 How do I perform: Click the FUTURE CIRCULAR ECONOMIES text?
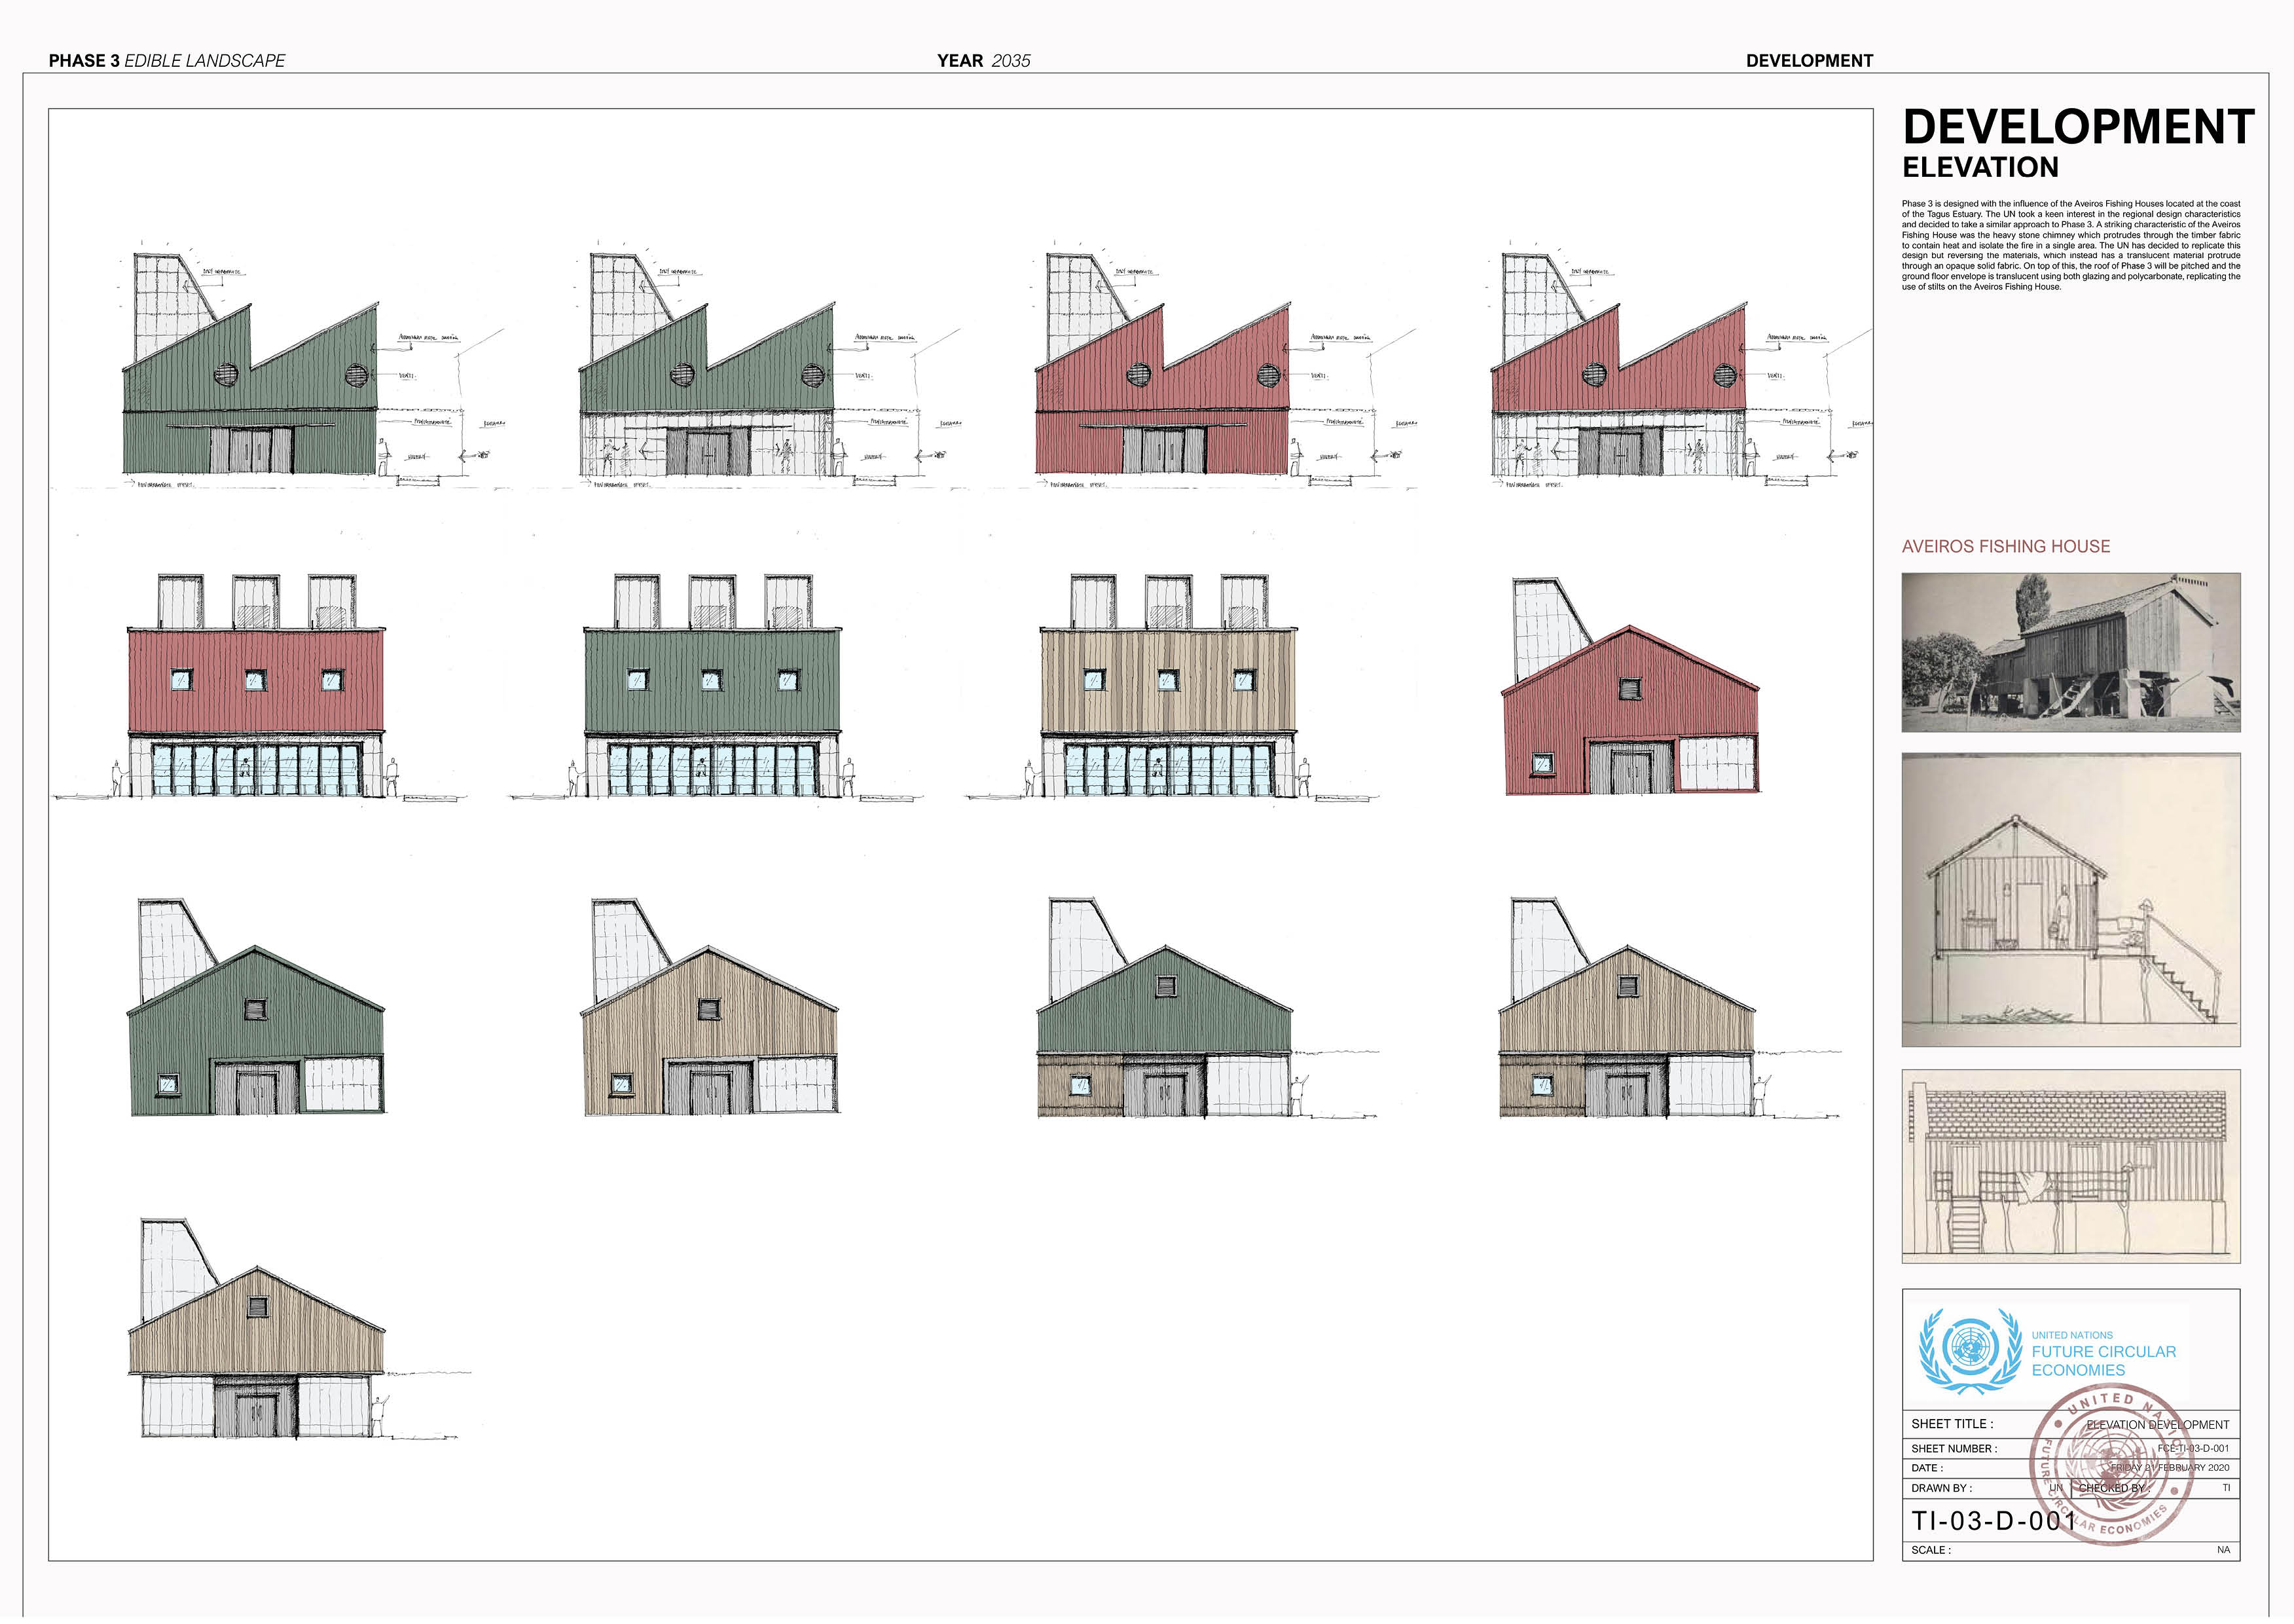pos(2103,1360)
